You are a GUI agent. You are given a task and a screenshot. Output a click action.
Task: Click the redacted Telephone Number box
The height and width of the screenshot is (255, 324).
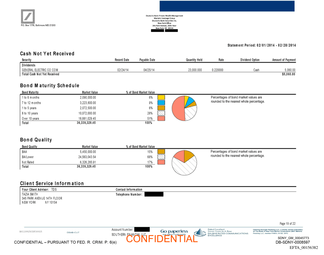[x=154, y=194]
